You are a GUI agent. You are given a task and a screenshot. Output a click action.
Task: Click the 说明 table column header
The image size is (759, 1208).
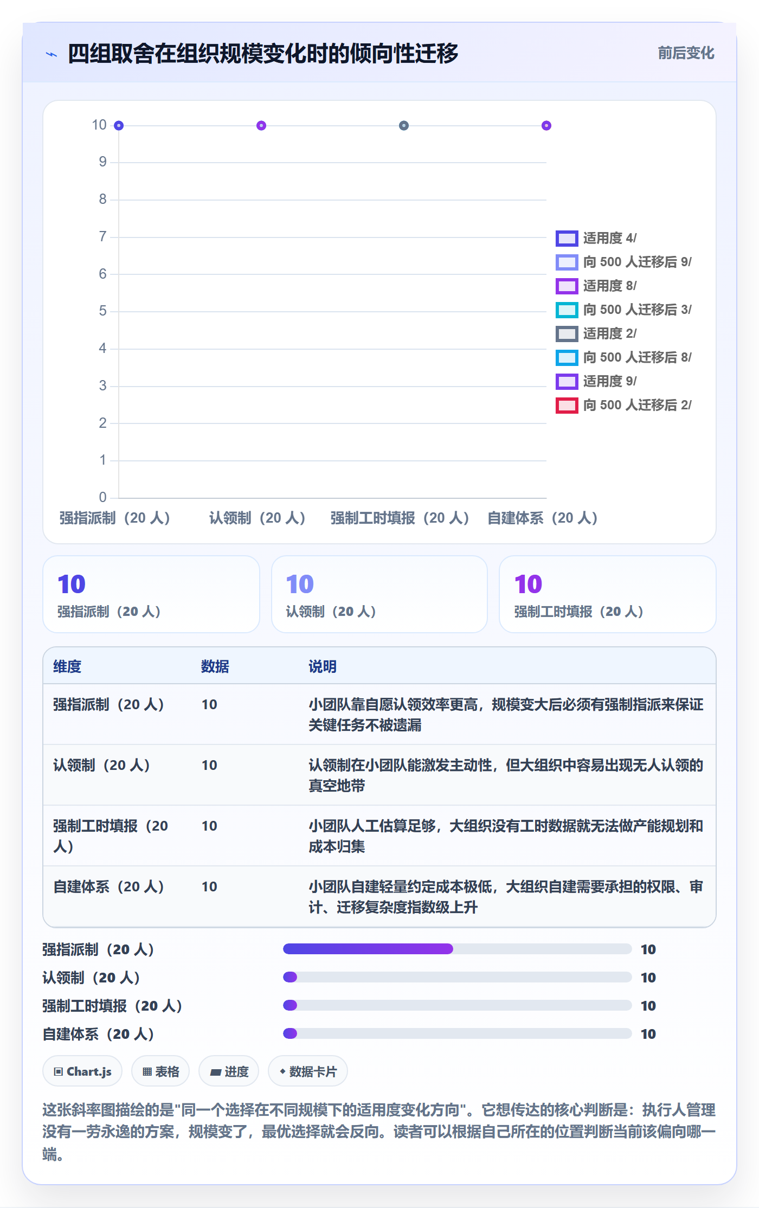323,666
